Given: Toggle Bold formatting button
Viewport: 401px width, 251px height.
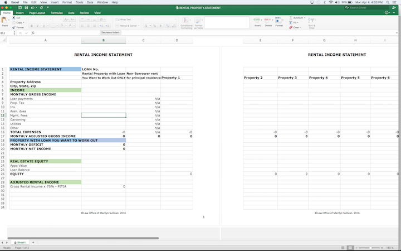Looking at the screenshot, I should [32, 26].
